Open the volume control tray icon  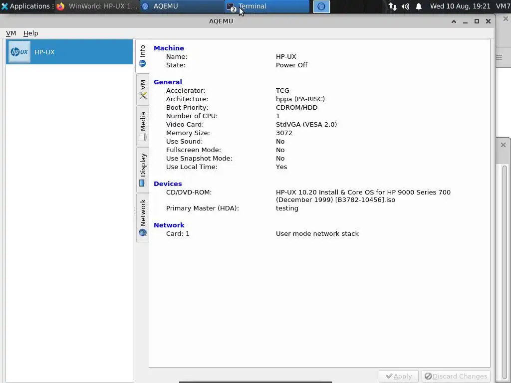pos(405,6)
